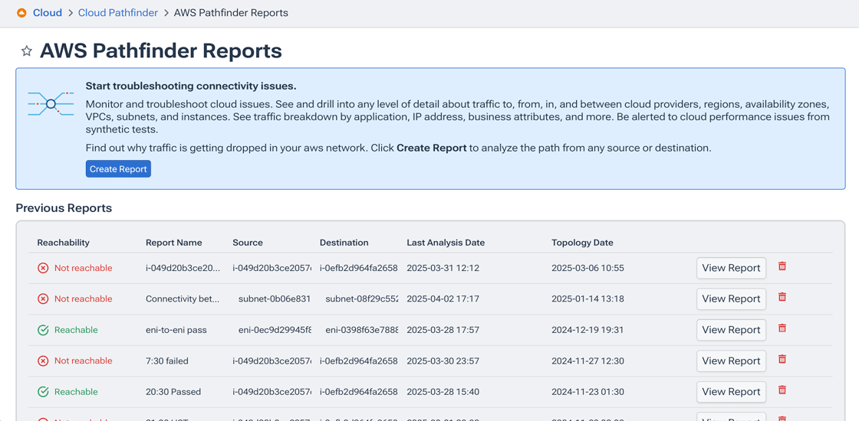Click the network path illustration icon in the banner
859x421 pixels.
[x=51, y=103]
